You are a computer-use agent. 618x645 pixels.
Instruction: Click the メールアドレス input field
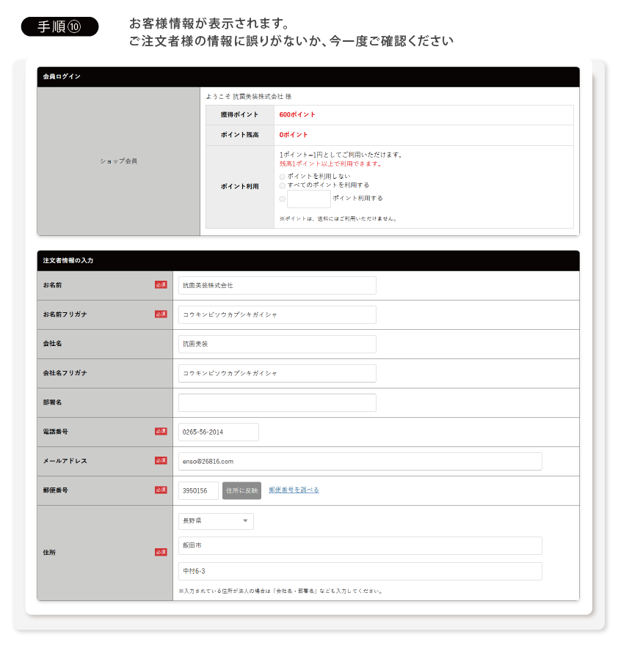click(360, 461)
